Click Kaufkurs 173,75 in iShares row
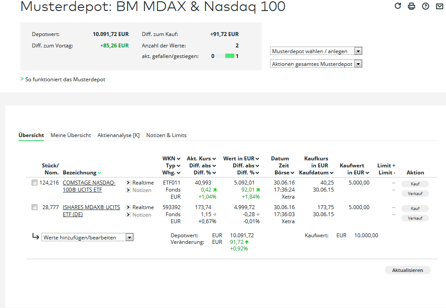 [x=325, y=207]
